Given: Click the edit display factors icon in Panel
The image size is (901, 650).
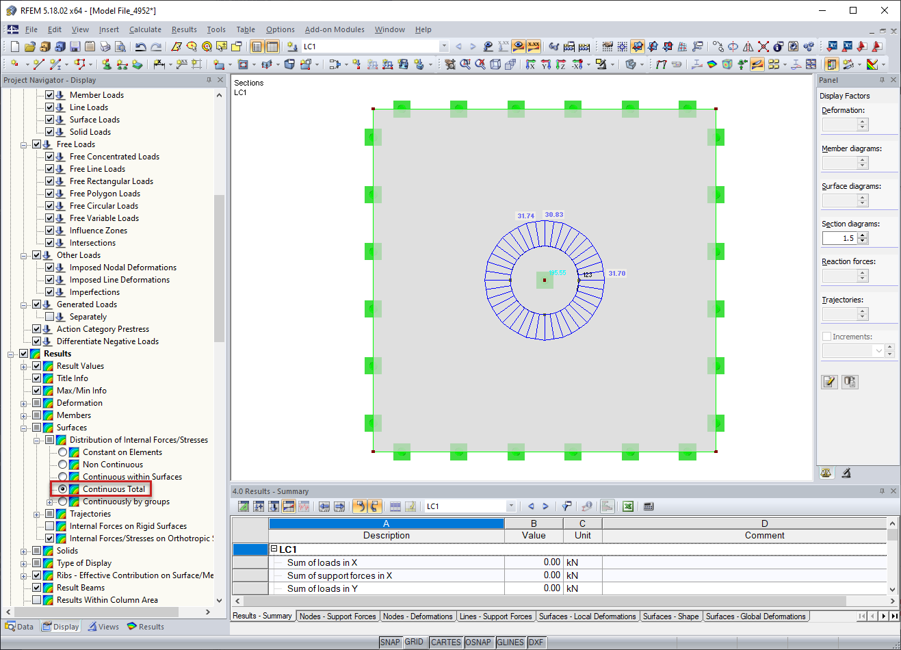Looking at the screenshot, I should [829, 382].
